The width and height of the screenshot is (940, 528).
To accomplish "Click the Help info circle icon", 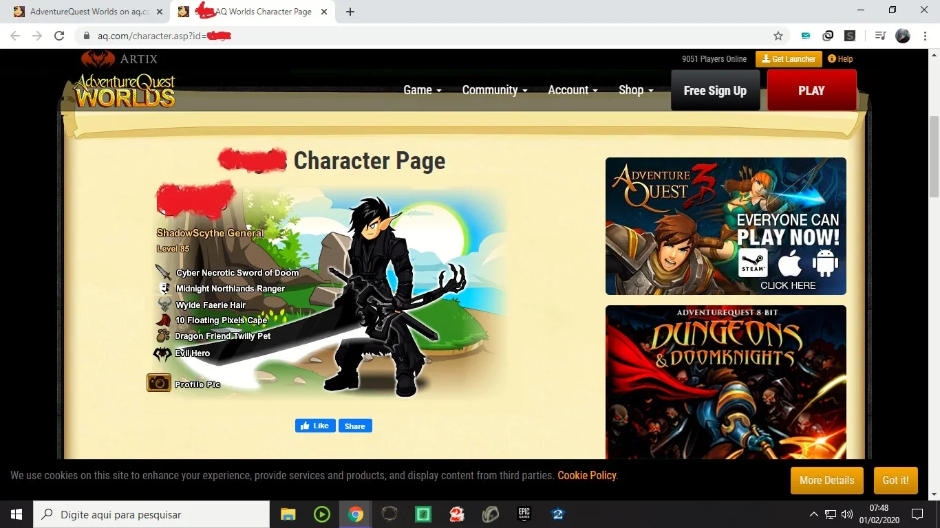I will pyautogui.click(x=831, y=59).
